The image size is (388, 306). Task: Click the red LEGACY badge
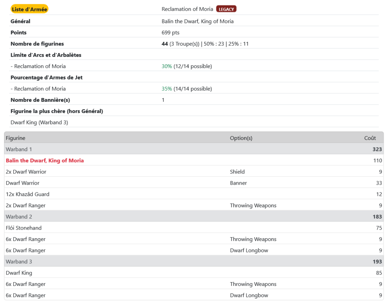click(226, 9)
